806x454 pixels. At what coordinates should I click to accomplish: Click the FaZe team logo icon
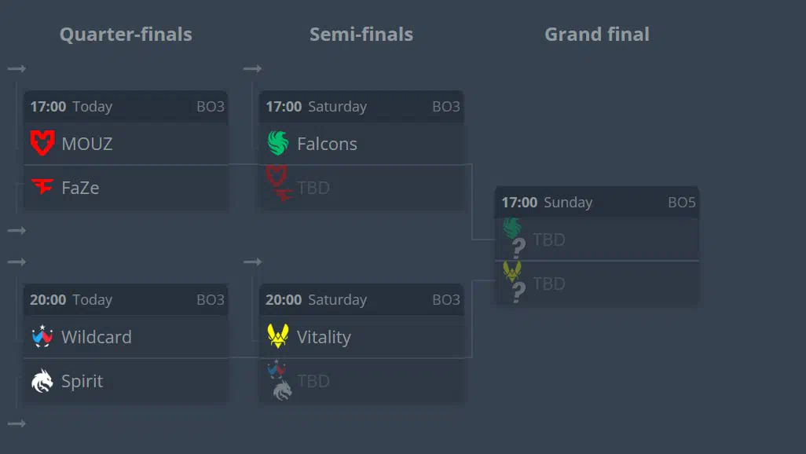coord(42,187)
